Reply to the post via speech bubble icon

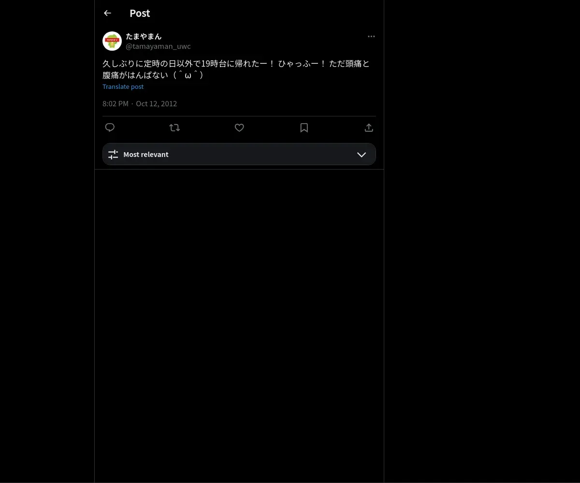click(x=110, y=128)
